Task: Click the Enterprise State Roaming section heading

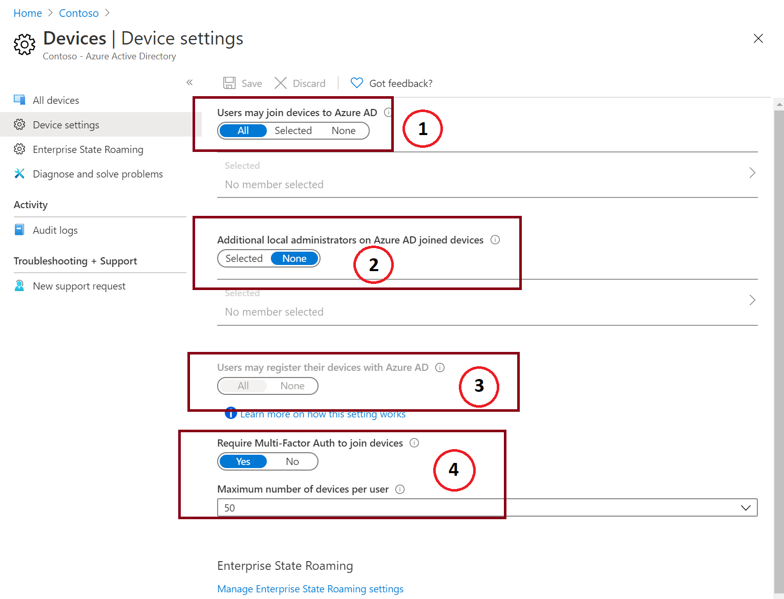Action: [285, 566]
